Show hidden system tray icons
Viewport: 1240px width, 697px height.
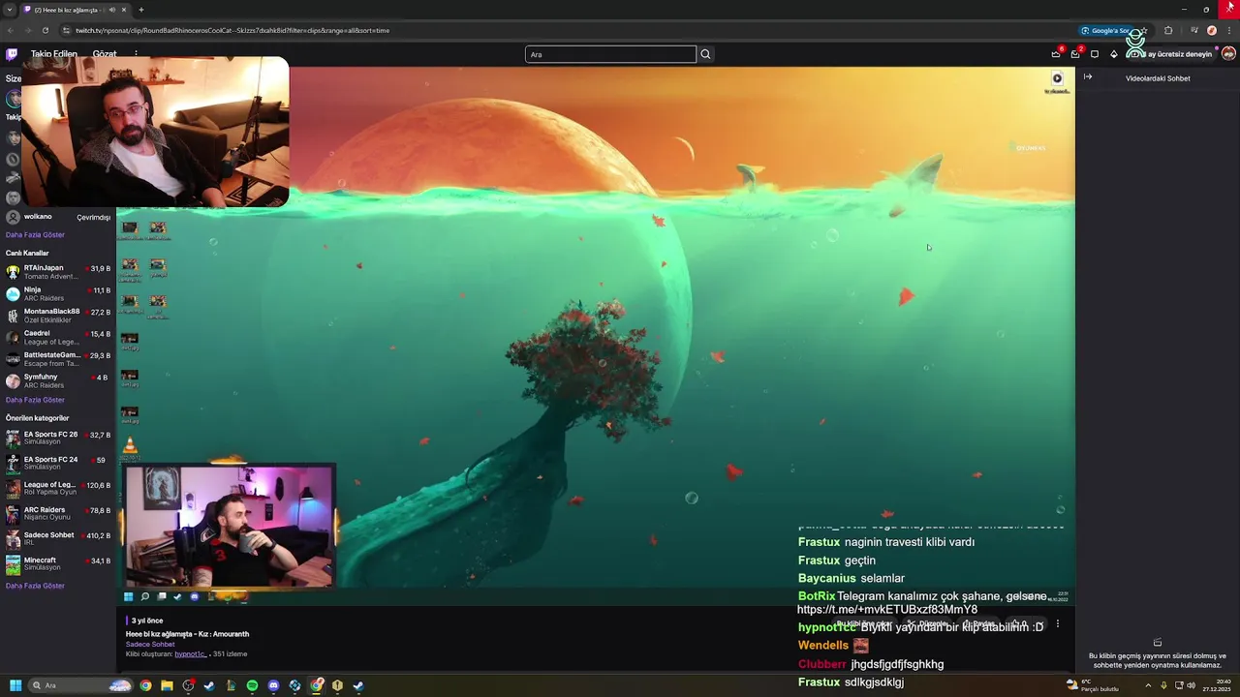tap(1148, 685)
